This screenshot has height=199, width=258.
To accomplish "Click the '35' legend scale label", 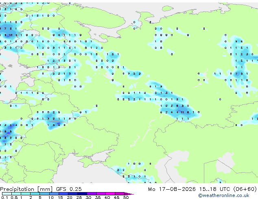I will pyautogui.click(x=98, y=197).
